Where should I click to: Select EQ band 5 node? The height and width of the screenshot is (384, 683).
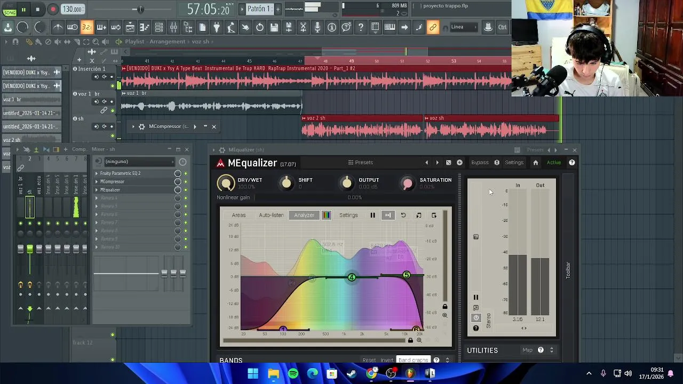click(x=407, y=275)
